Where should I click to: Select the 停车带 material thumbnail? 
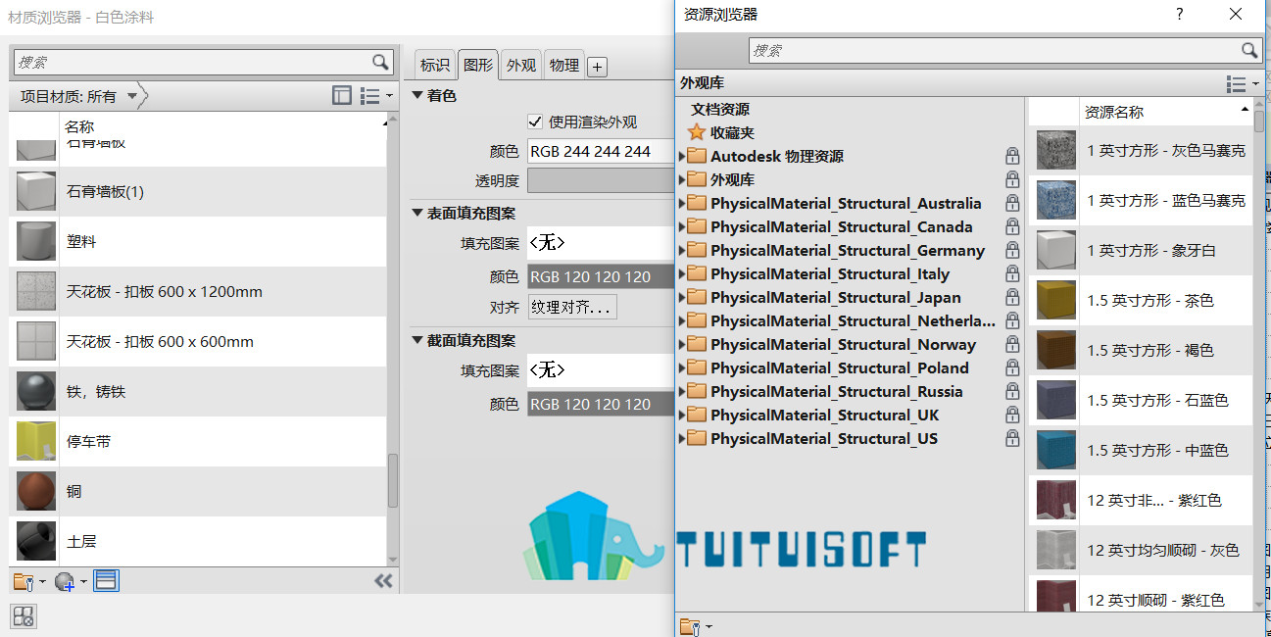[x=36, y=441]
